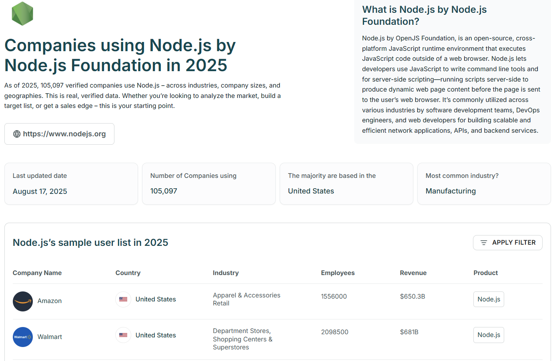
Task: Click the Amazon company logo
Action: 23,301
